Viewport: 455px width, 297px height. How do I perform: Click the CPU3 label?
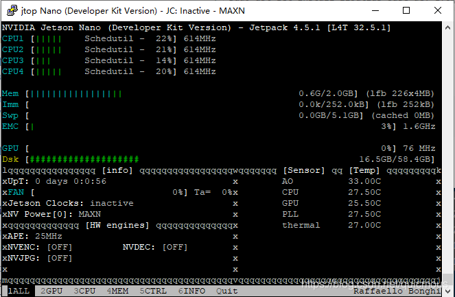13,60
